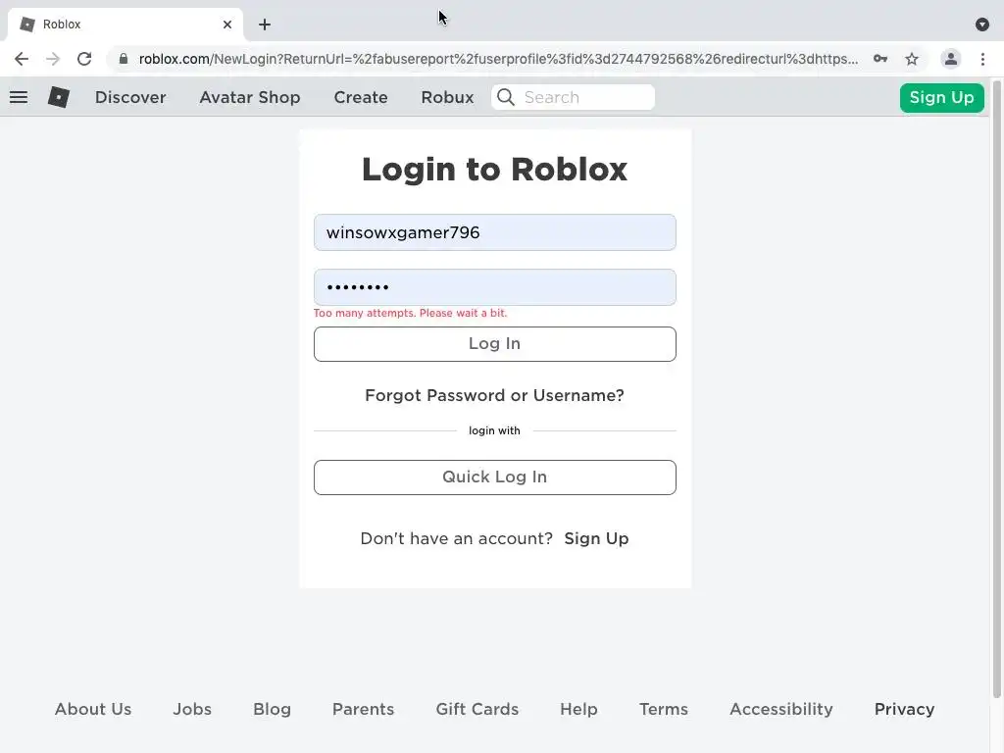
Task: Open the tab search dropdown arrow
Action: pos(982,25)
